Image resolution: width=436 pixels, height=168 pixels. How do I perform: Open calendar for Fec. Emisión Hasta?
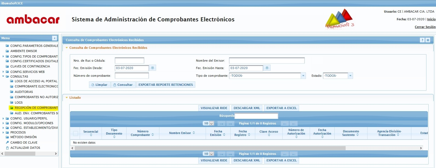point(267,68)
